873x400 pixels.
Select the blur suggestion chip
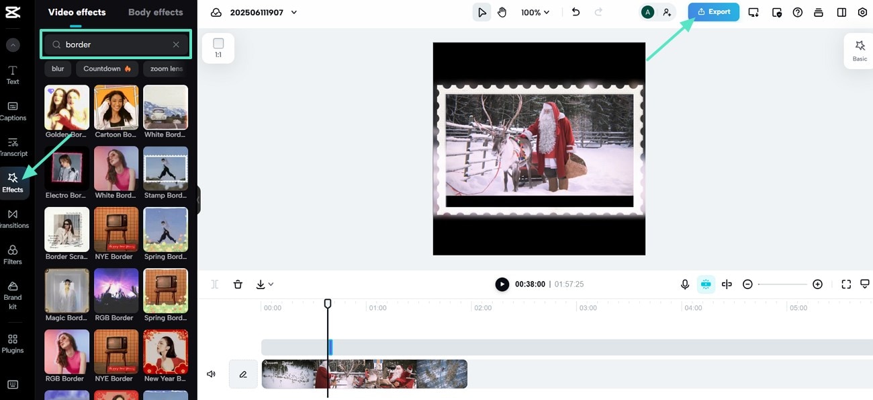click(x=58, y=69)
